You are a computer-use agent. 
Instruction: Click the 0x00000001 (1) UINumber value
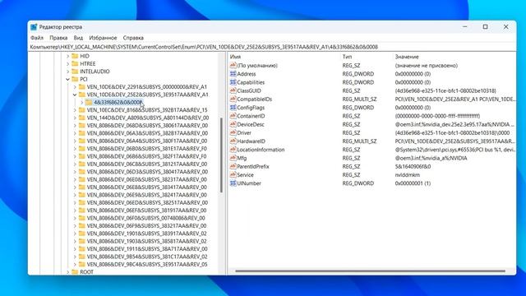(x=413, y=183)
